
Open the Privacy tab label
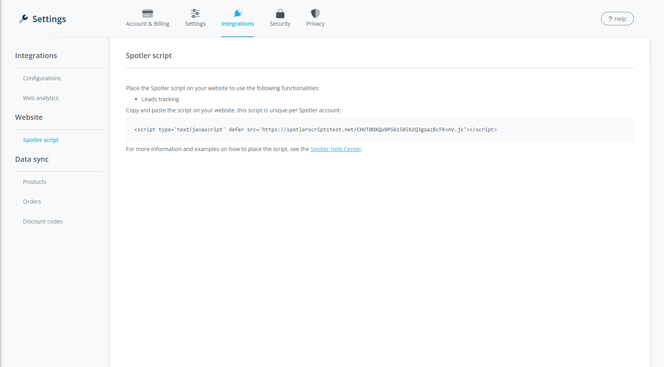point(315,24)
